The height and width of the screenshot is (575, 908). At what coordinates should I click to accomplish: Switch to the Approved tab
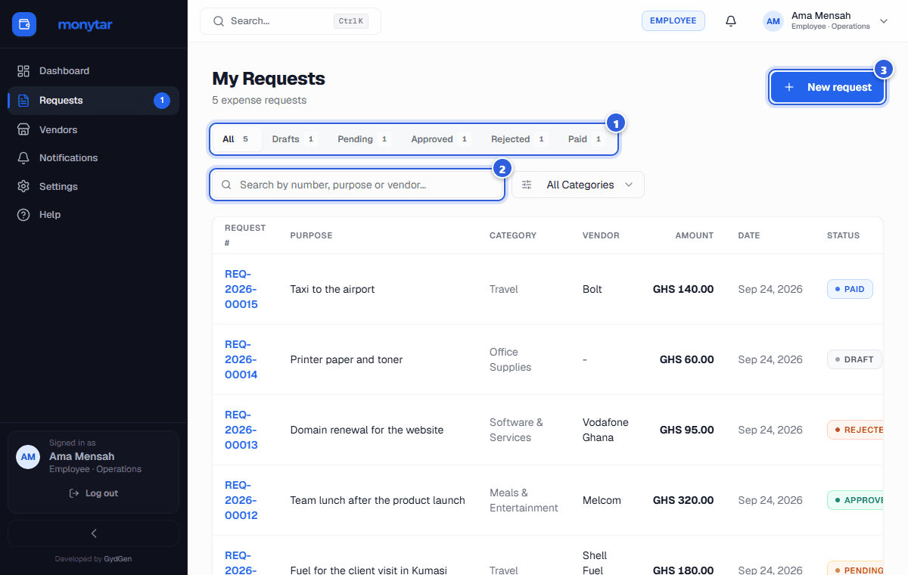click(441, 139)
